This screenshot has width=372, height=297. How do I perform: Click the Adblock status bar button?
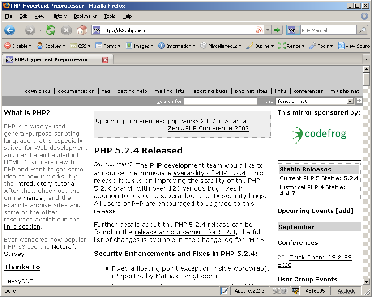(x=346, y=291)
